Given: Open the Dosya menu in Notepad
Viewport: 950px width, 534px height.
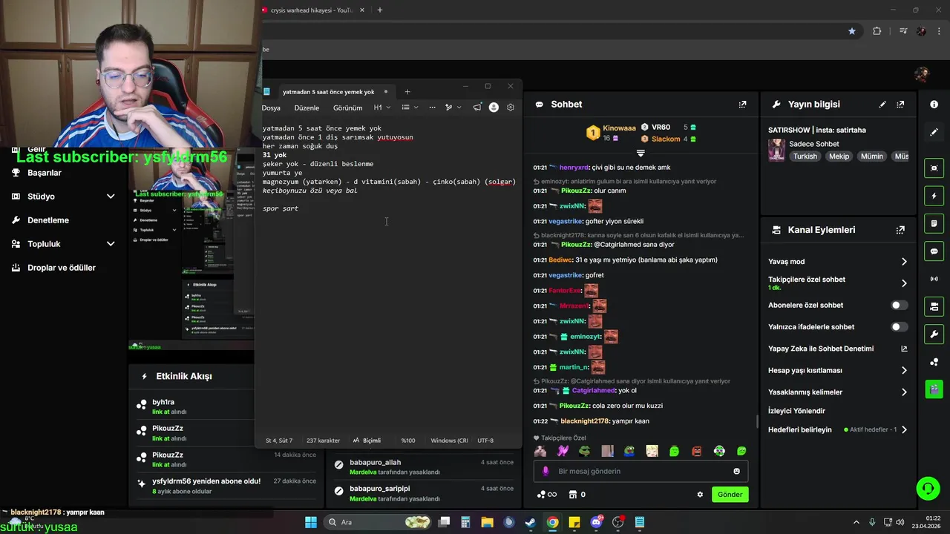Looking at the screenshot, I should (x=271, y=108).
